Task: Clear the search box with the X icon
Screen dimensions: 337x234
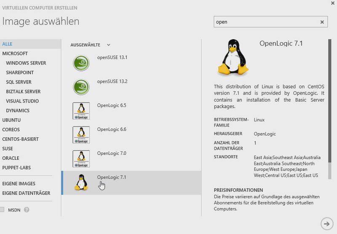Action: click(322, 22)
